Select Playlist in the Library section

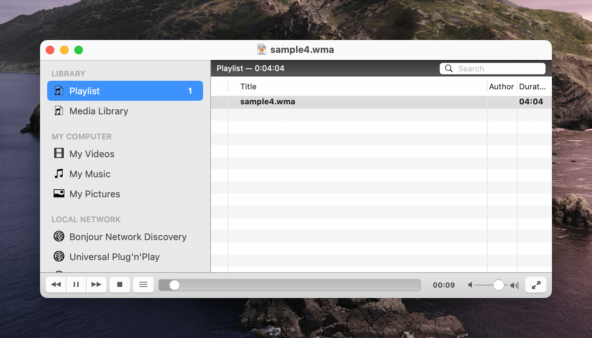84,91
